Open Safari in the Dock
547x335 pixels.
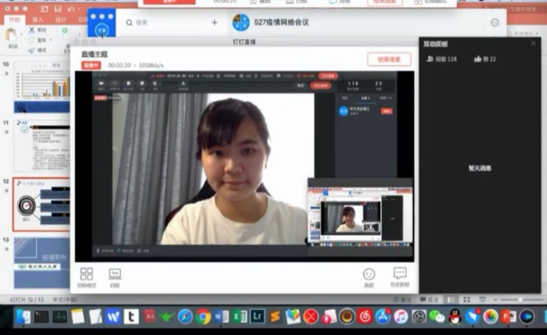click(x=185, y=317)
